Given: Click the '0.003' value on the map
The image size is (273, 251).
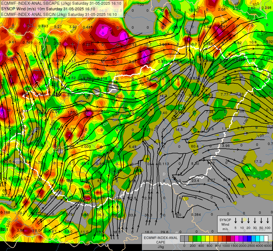Looking at the screenshot, I should (86, 146).
